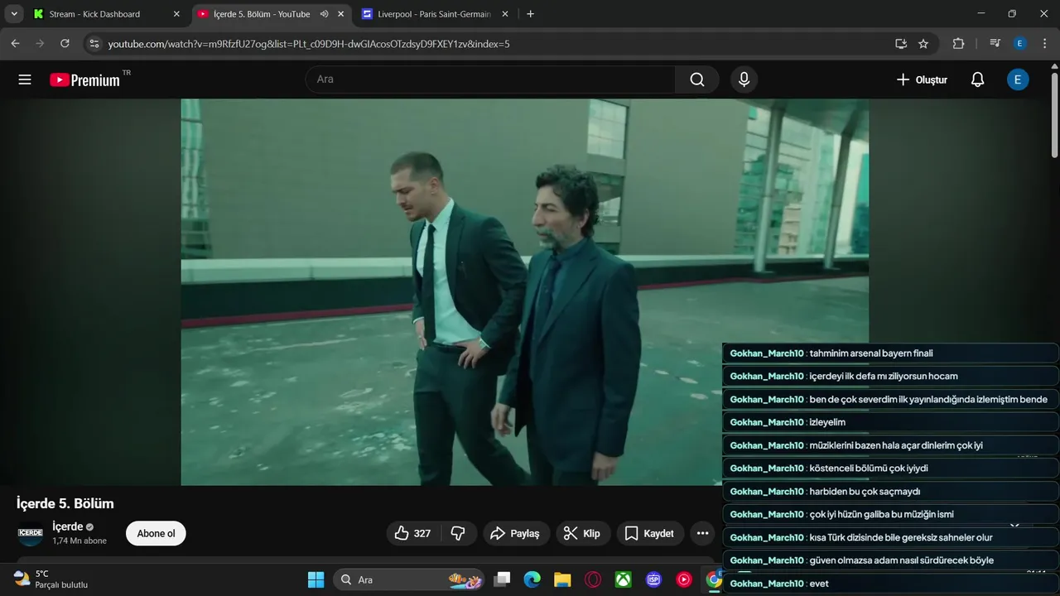Open Windows Start menu
1060x596 pixels.
pyautogui.click(x=316, y=579)
